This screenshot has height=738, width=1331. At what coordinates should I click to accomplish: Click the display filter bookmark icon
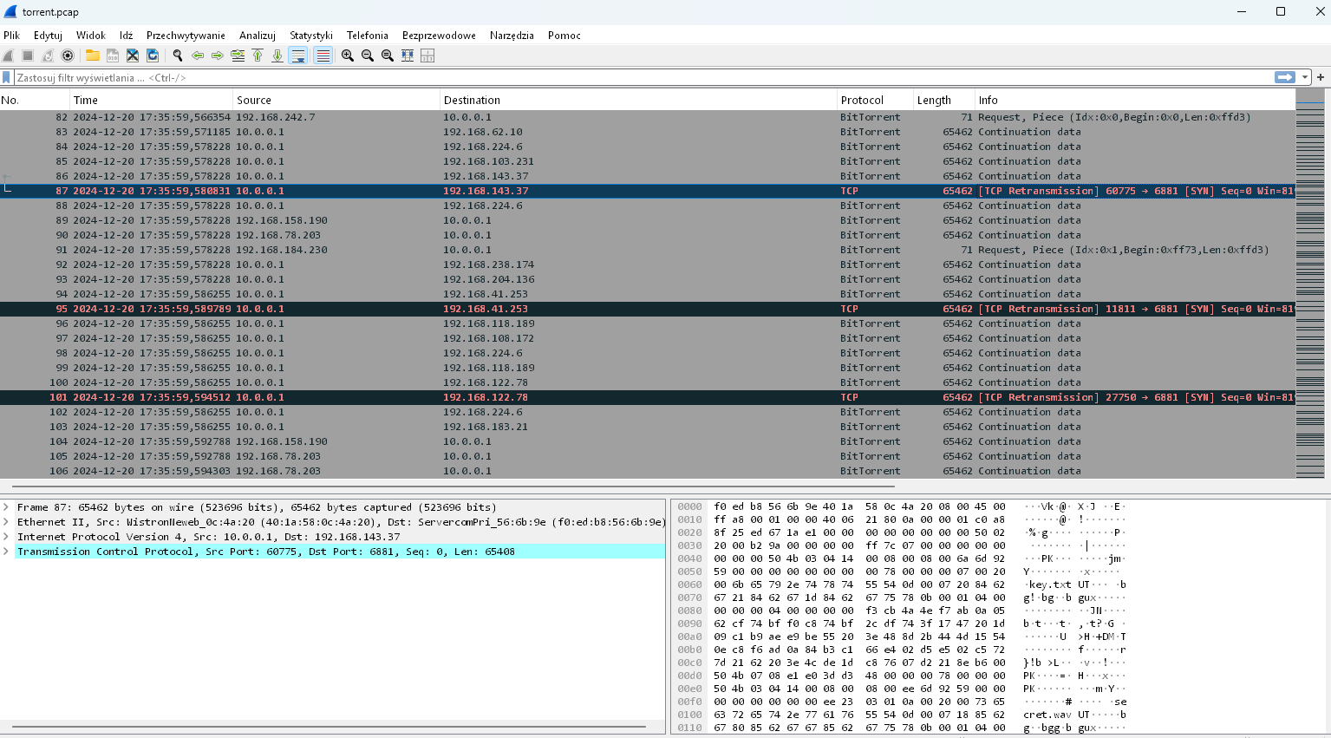[7, 77]
